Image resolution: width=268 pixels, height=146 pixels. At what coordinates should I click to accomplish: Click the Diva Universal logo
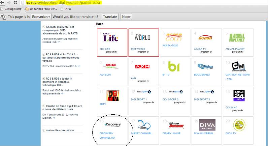(x=207, y=125)
